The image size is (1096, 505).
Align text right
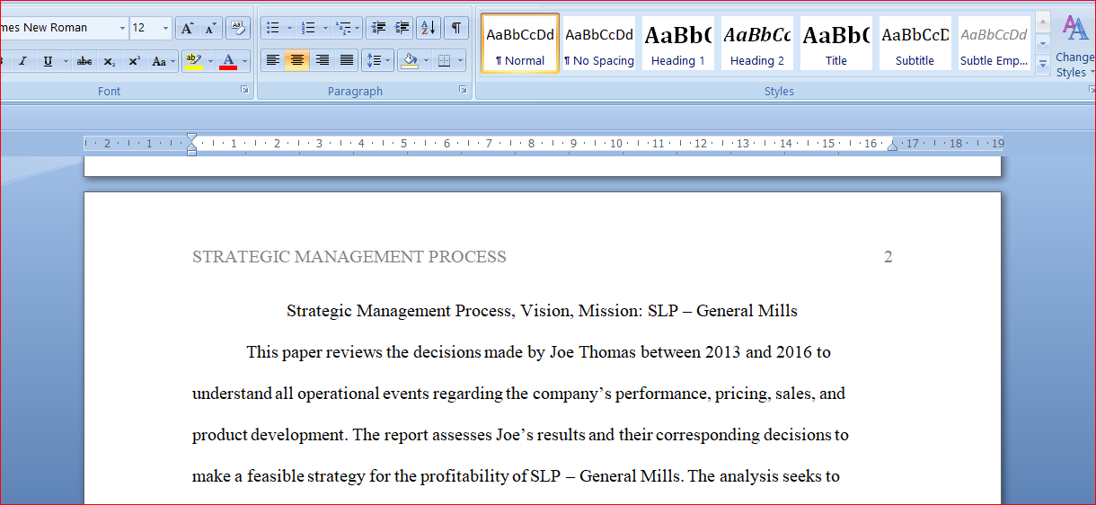tap(322, 61)
